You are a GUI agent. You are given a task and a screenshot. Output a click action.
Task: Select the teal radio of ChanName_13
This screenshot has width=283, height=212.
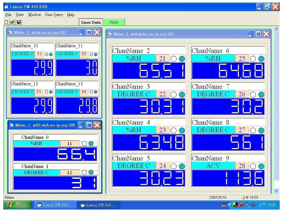(x=96, y=92)
